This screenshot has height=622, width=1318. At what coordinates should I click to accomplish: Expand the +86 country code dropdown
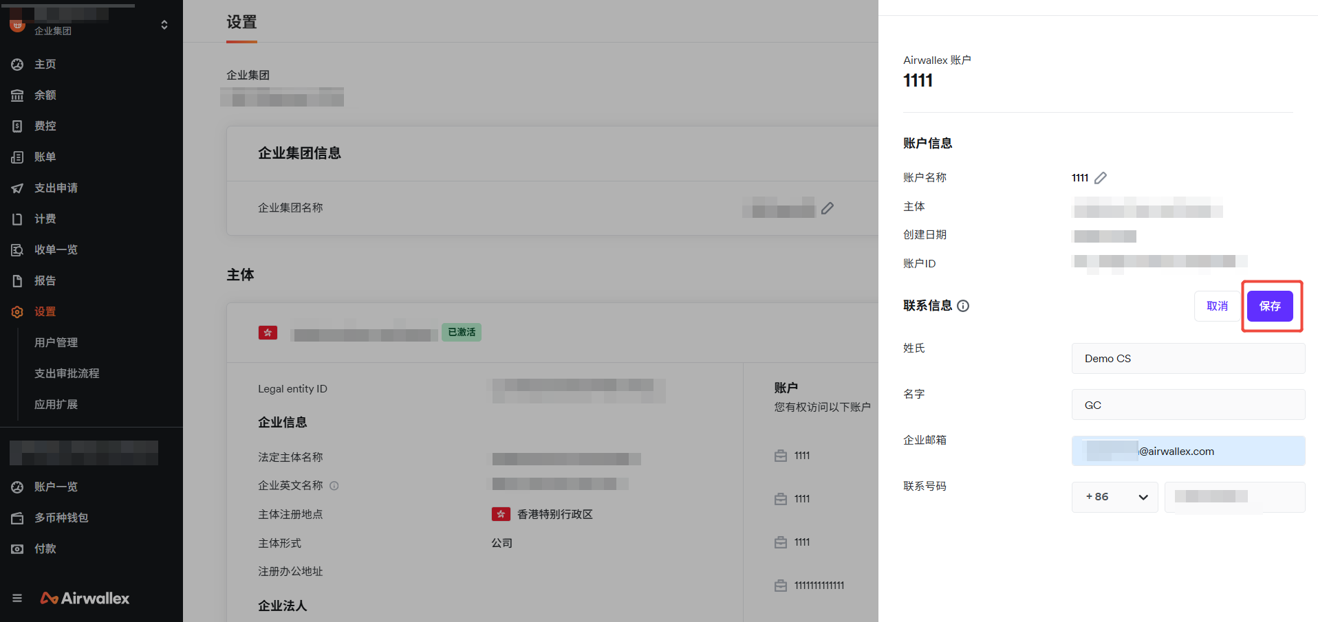coord(1114,497)
